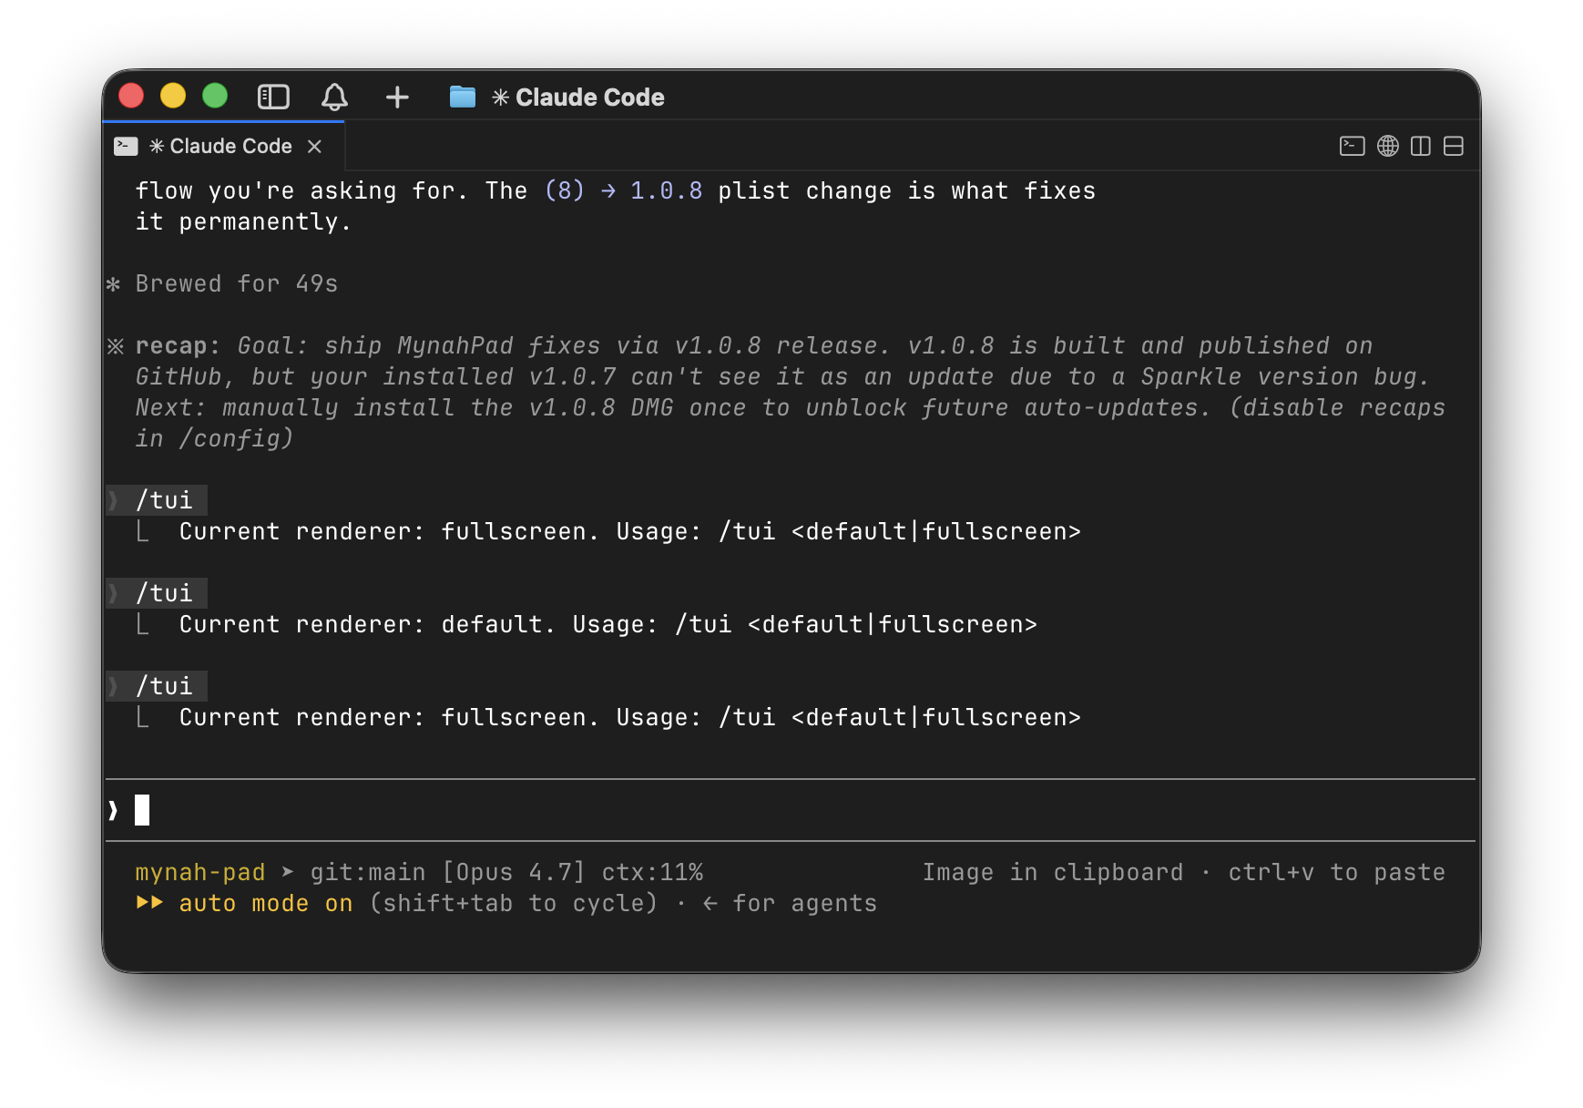The height and width of the screenshot is (1108, 1583).
Task: Click "Current renderer: default." output line
Action: coord(608,624)
